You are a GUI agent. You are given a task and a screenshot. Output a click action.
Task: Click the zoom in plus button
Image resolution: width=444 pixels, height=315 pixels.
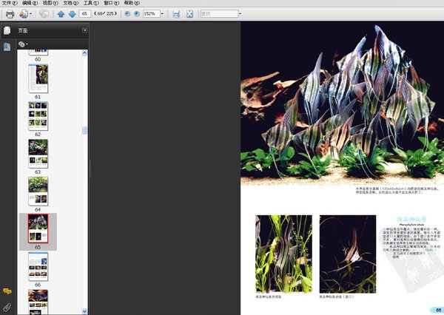pyautogui.click(x=137, y=13)
